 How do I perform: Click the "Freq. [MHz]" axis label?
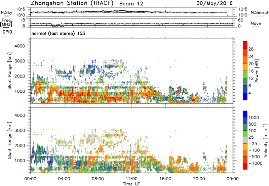point(6,22)
